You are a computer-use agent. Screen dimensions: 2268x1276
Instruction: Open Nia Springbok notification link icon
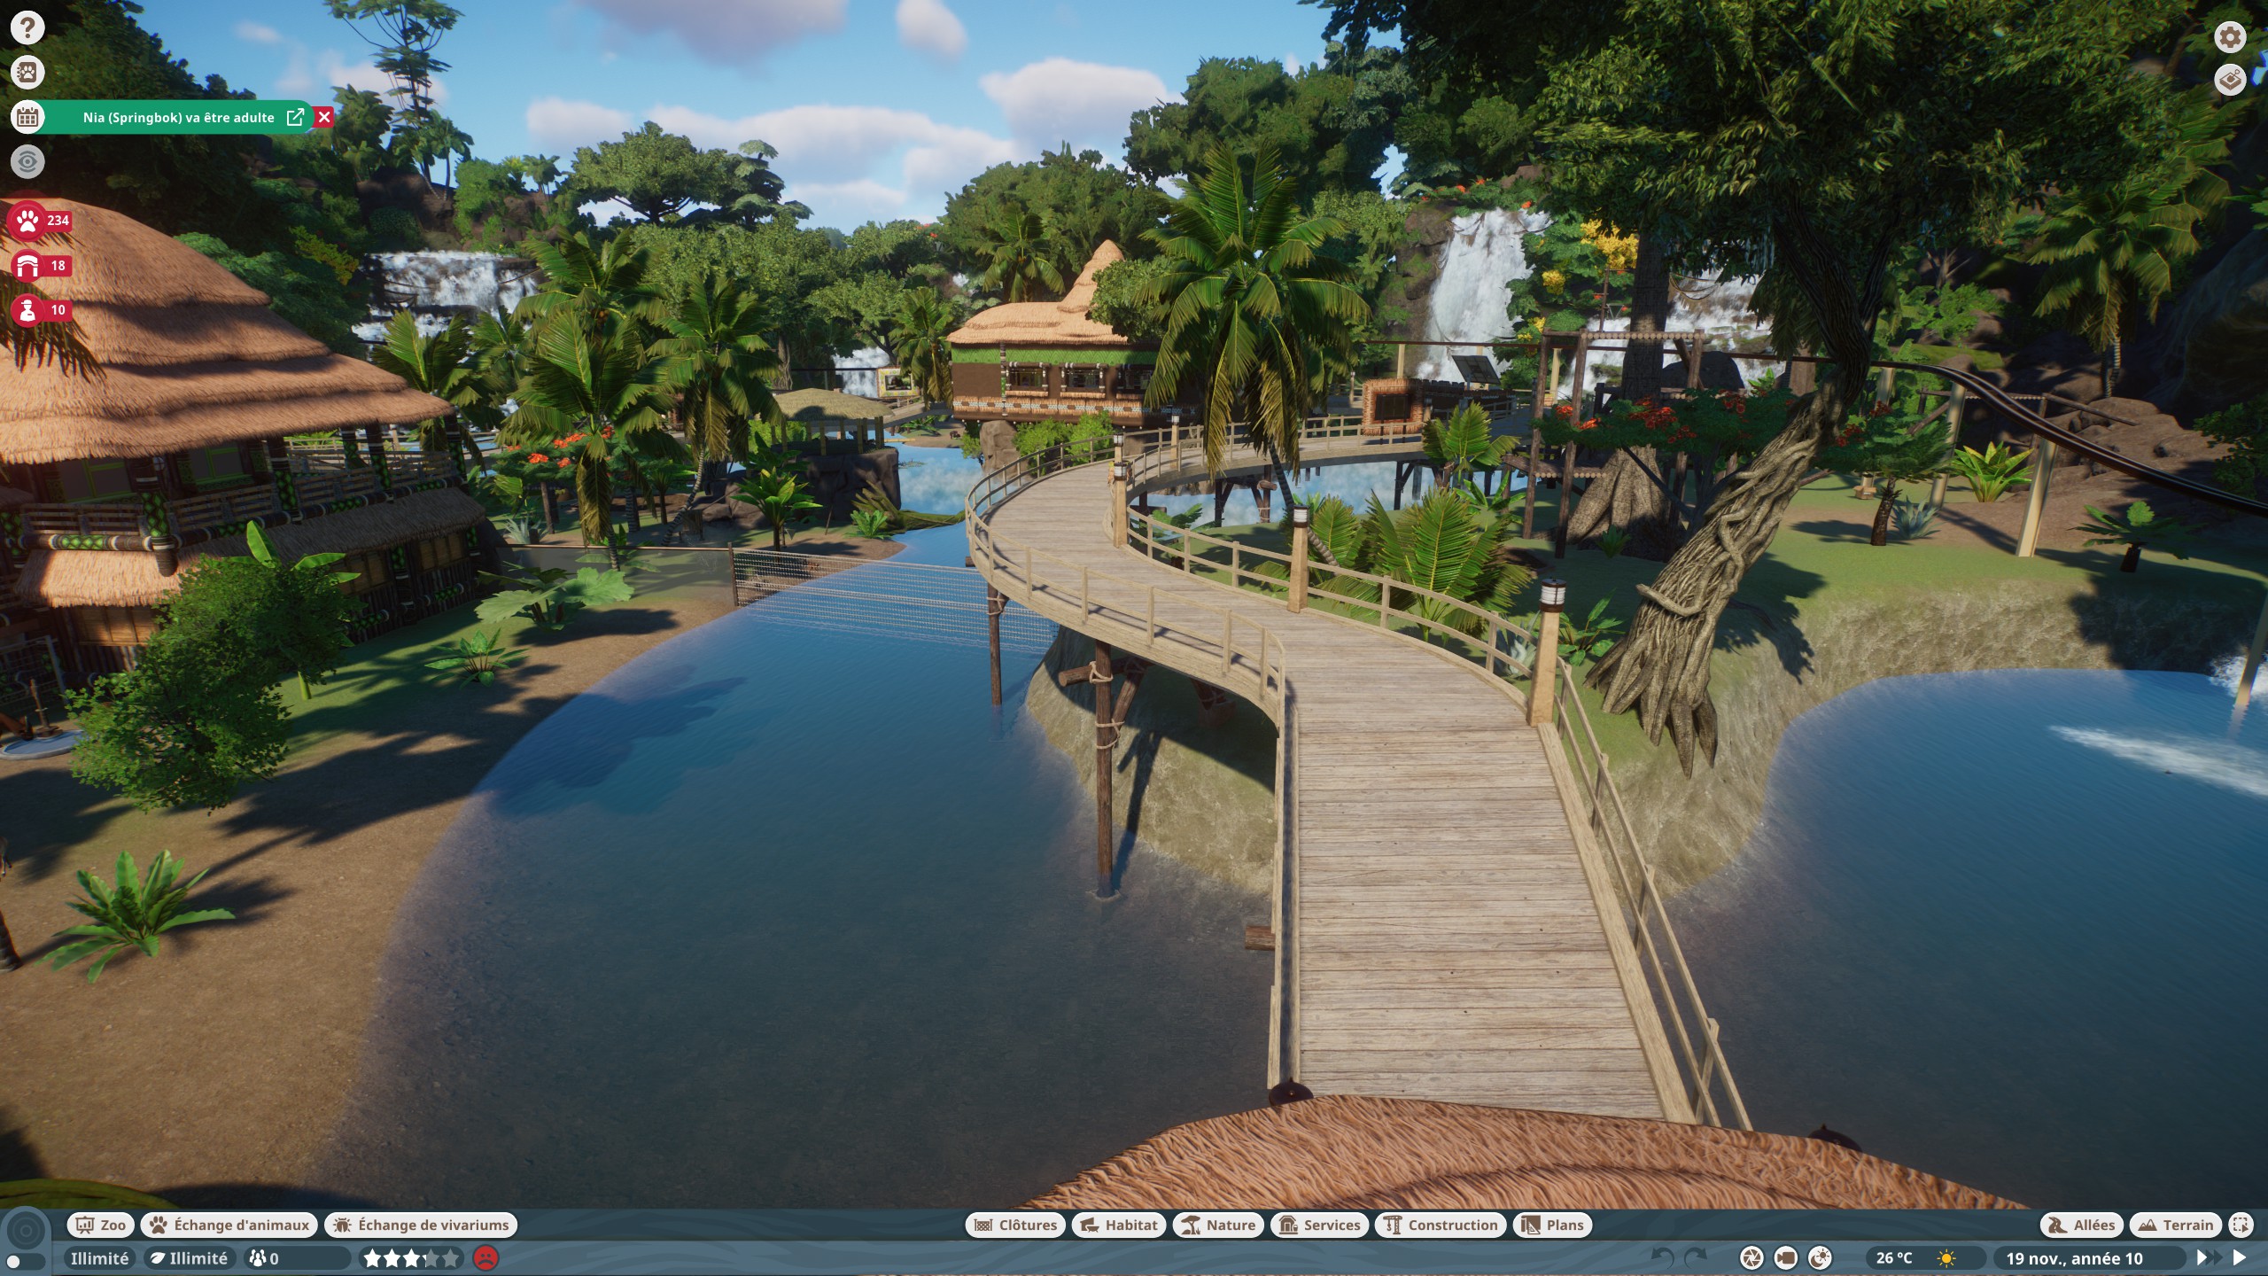pos(296,117)
